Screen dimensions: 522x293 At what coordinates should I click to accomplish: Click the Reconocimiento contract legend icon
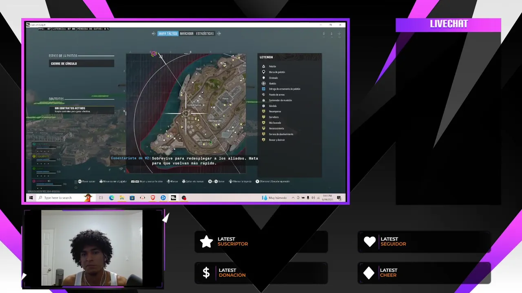263,128
